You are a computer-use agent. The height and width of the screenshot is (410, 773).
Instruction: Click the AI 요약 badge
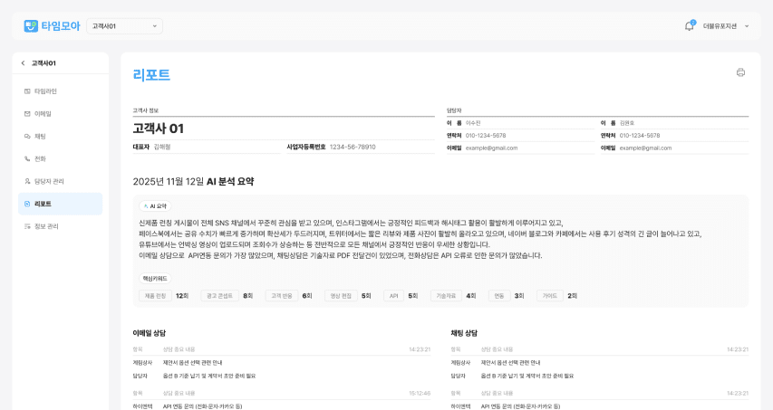(x=155, y=205)
